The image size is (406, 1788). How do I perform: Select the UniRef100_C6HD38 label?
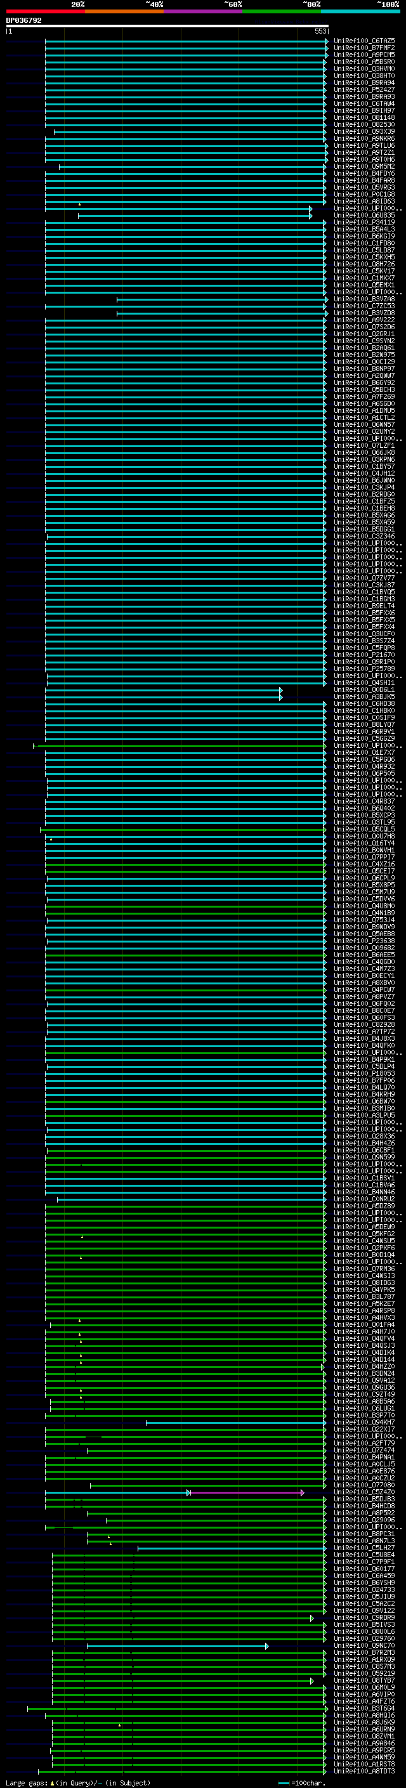click(363, 704)
